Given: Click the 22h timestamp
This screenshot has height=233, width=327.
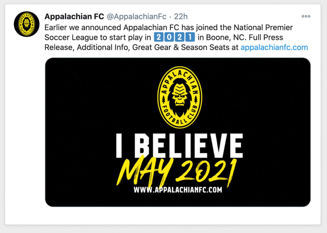Looking at the screenshot, I should point(181,17).
